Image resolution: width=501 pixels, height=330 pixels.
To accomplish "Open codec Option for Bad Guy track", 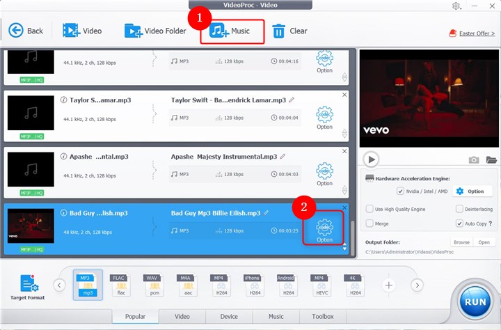I will click(324, 230).
